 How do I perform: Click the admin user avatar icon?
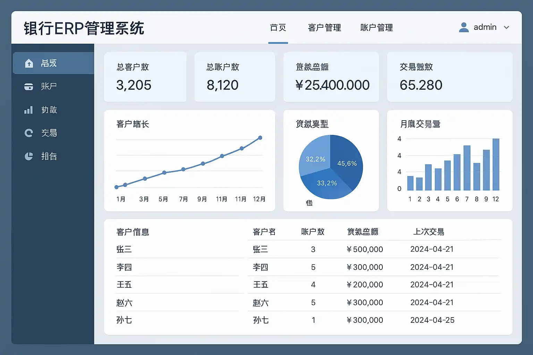[x=464, y=27]
